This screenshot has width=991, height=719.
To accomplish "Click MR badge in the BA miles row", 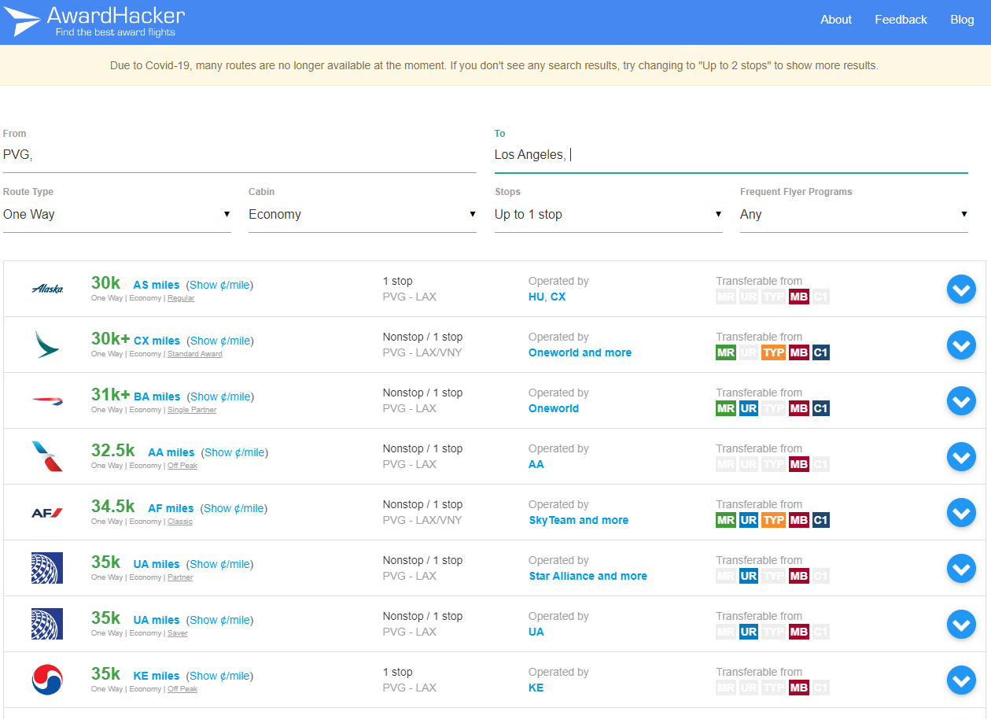I will [x=726, y=408].
